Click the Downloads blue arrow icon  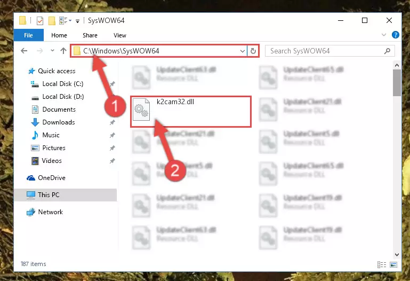pos(35,122)
